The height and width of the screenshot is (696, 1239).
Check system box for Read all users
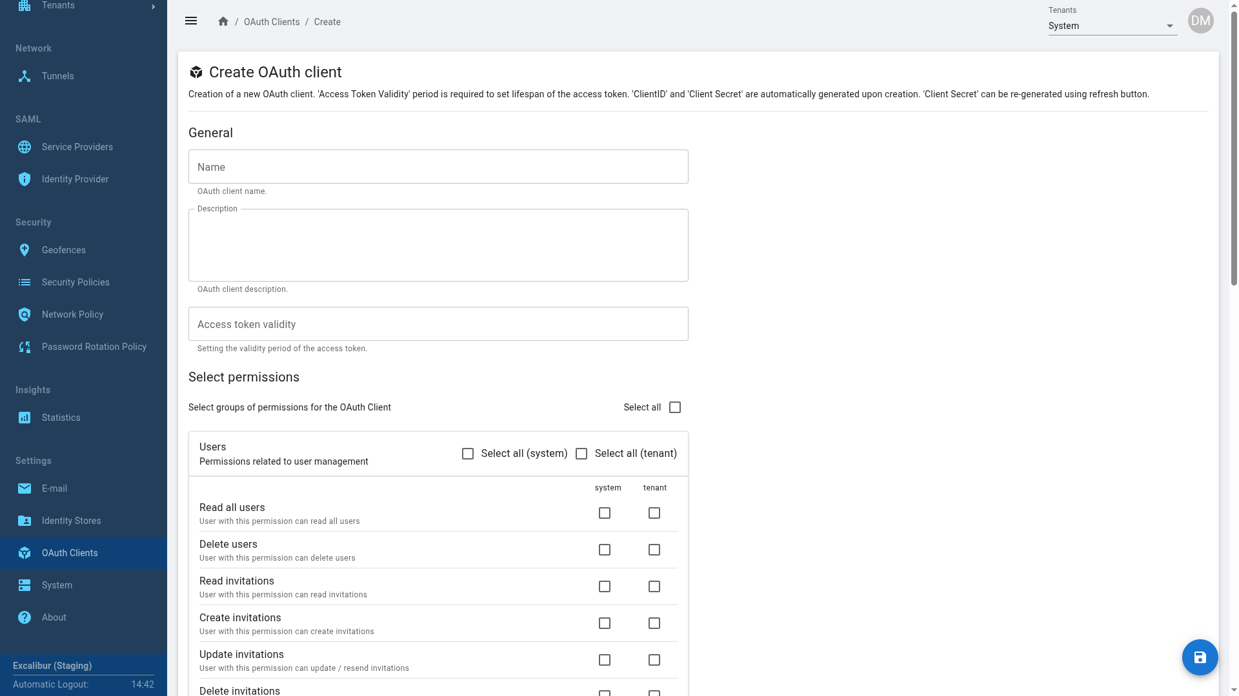(605, 513)
